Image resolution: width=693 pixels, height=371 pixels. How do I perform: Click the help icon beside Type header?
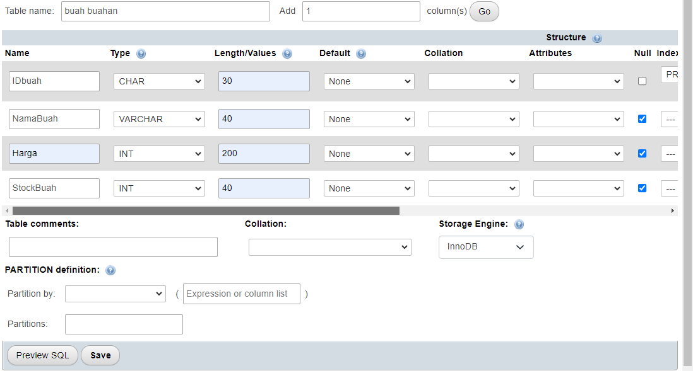(141, 54)
